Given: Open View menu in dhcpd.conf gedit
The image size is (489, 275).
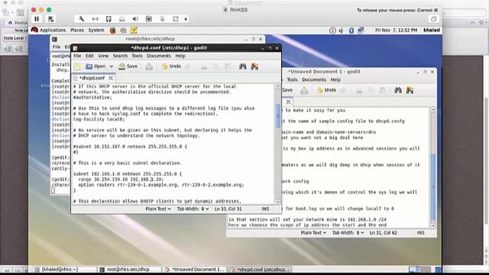Looking at the screenshot, I should [x=103, y=56].
